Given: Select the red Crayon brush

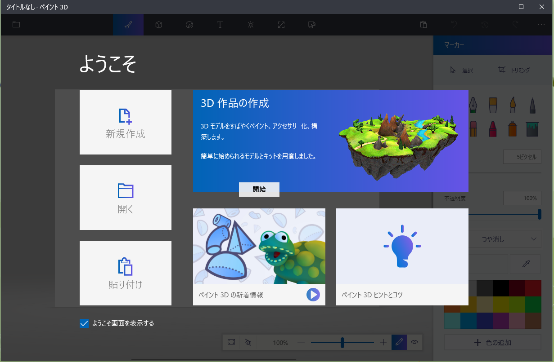Looking at the screenshot, I should coord(493,129).
